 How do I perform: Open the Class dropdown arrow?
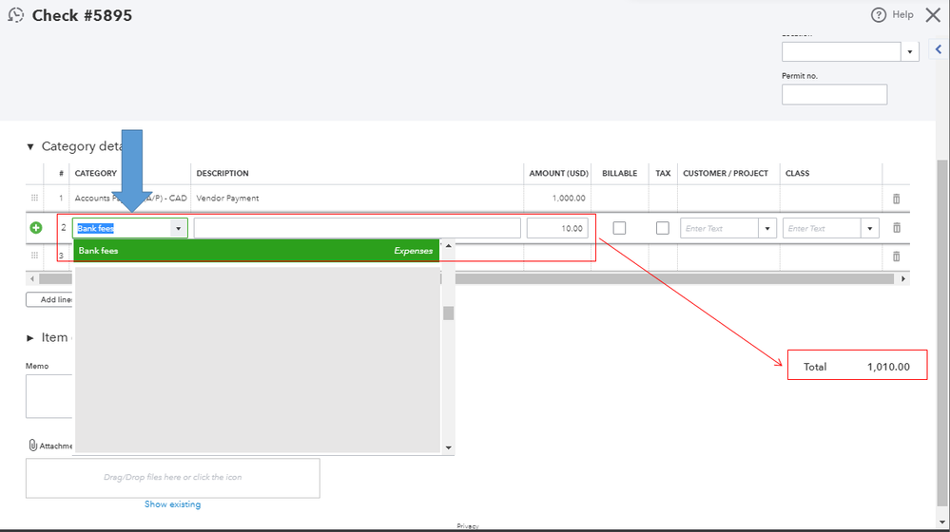coord(869,228)
